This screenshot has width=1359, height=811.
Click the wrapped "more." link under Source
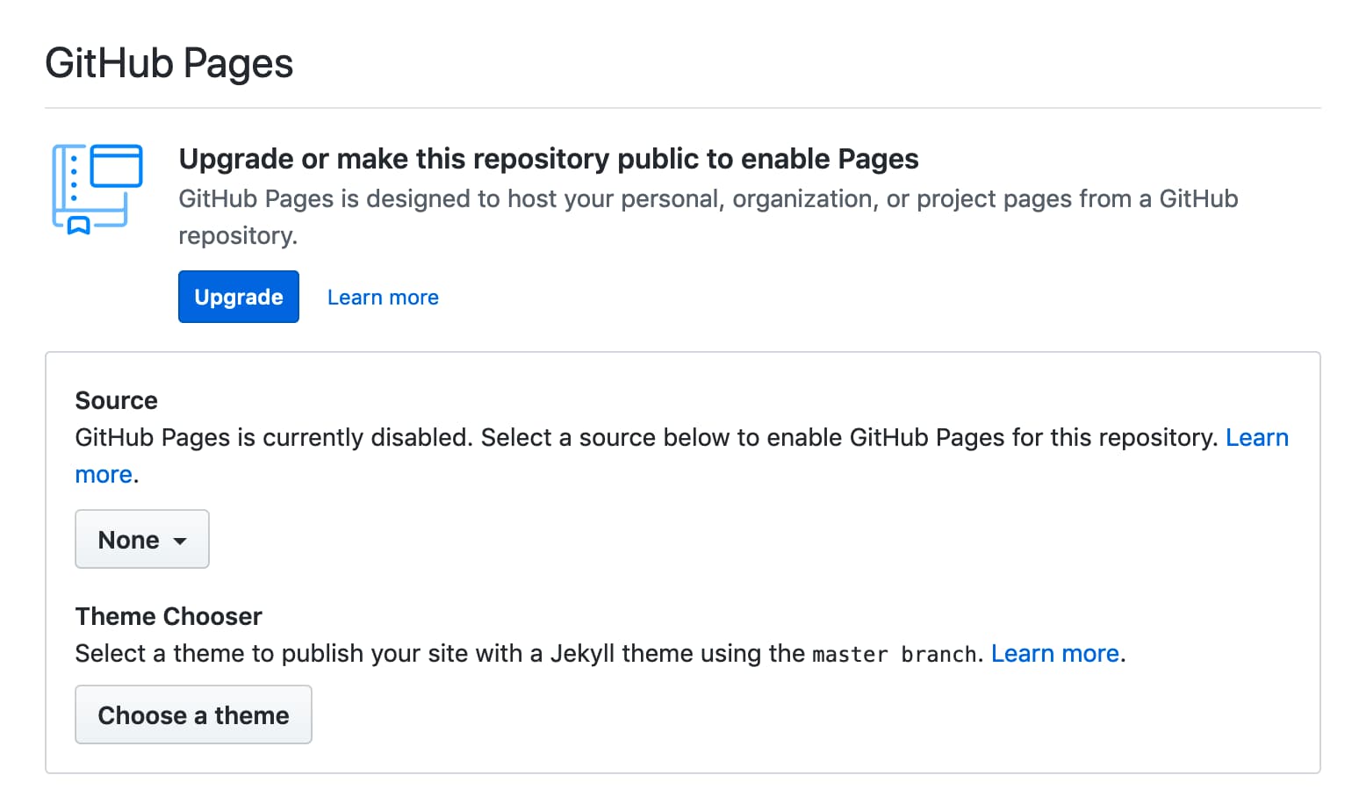pos(104,475)
